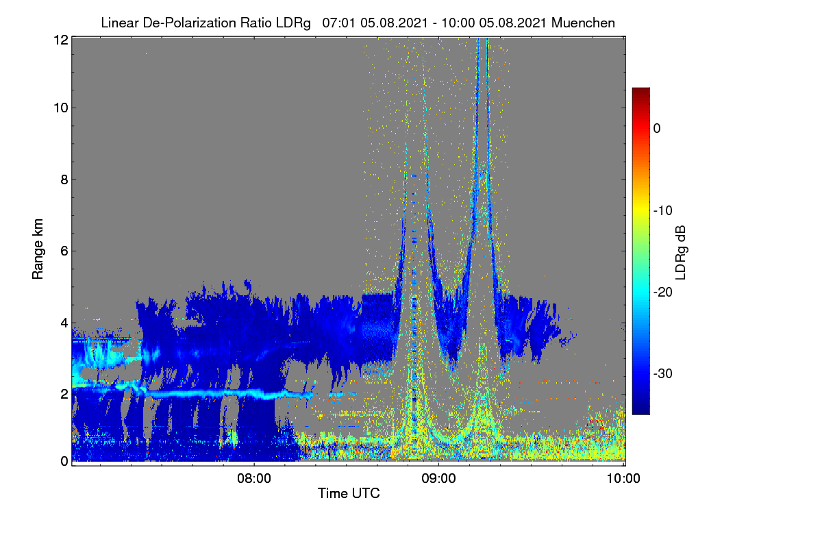Click the 10 km range tick label
Image resolution: width=822 pixels, height=548 pixels.
60,108
